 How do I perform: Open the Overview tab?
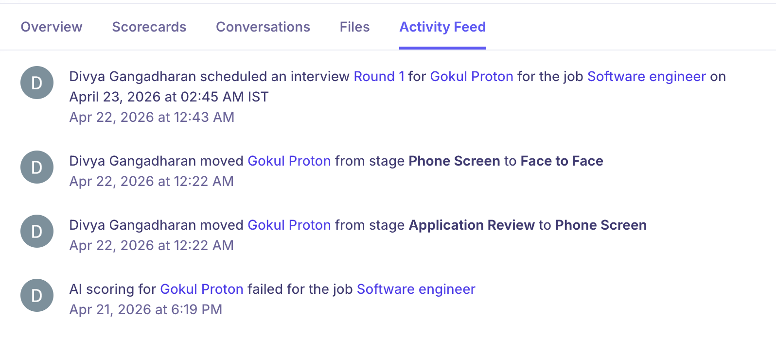[52, 27]
